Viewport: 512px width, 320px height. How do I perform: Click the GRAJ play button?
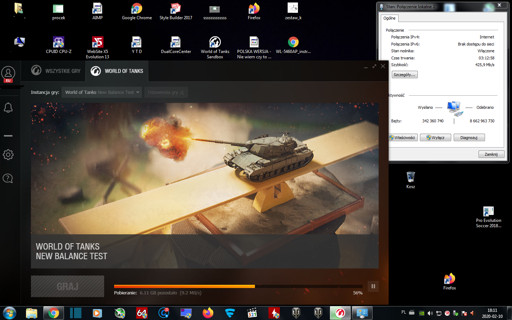pyautogui.click(x=68, y=286)
